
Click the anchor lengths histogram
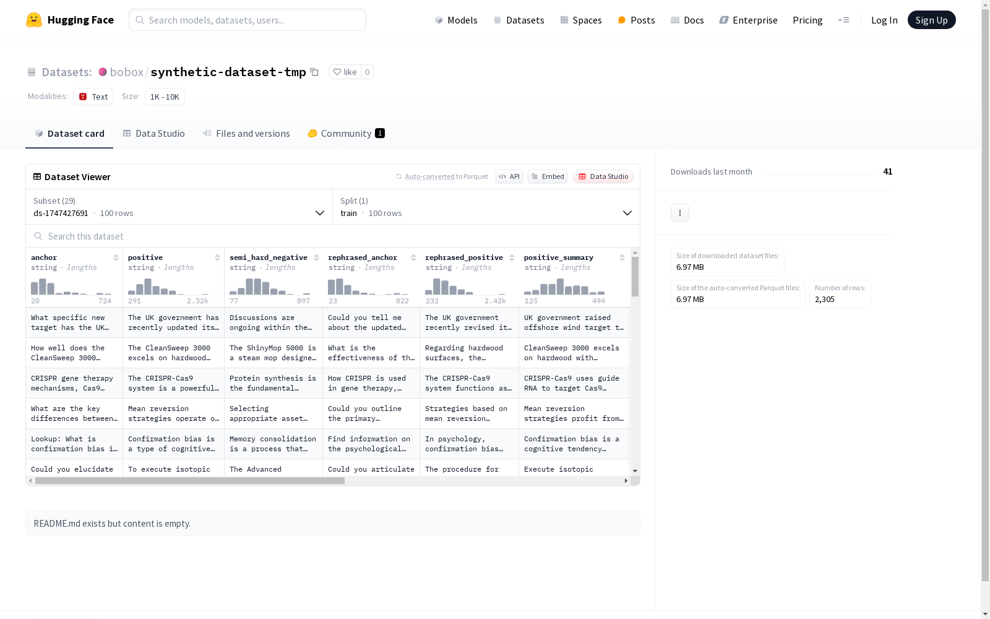point(71,287)
